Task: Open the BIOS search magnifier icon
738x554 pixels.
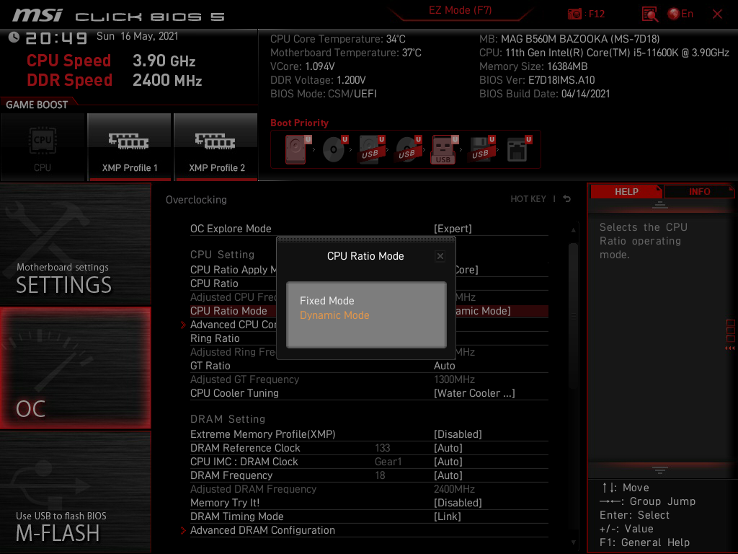Action: coord(649,14)
